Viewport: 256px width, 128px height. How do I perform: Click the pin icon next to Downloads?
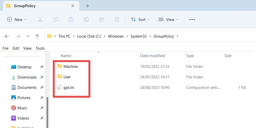[42, 77]
